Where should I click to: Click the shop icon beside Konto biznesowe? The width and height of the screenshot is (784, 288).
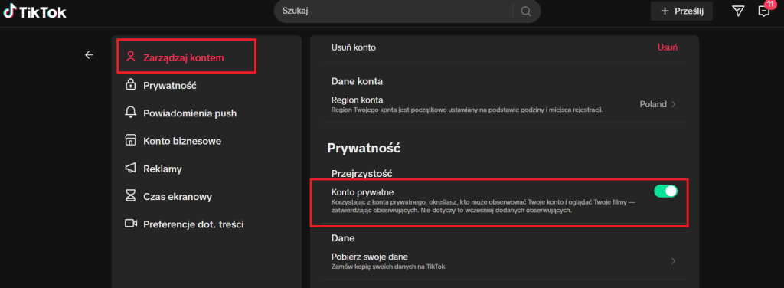coord(130,140)
